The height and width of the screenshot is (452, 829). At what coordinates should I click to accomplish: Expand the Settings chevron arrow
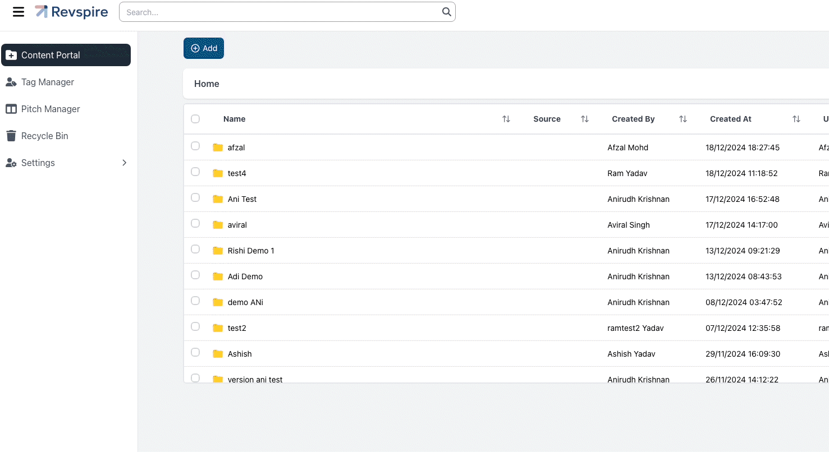point(125,163)
